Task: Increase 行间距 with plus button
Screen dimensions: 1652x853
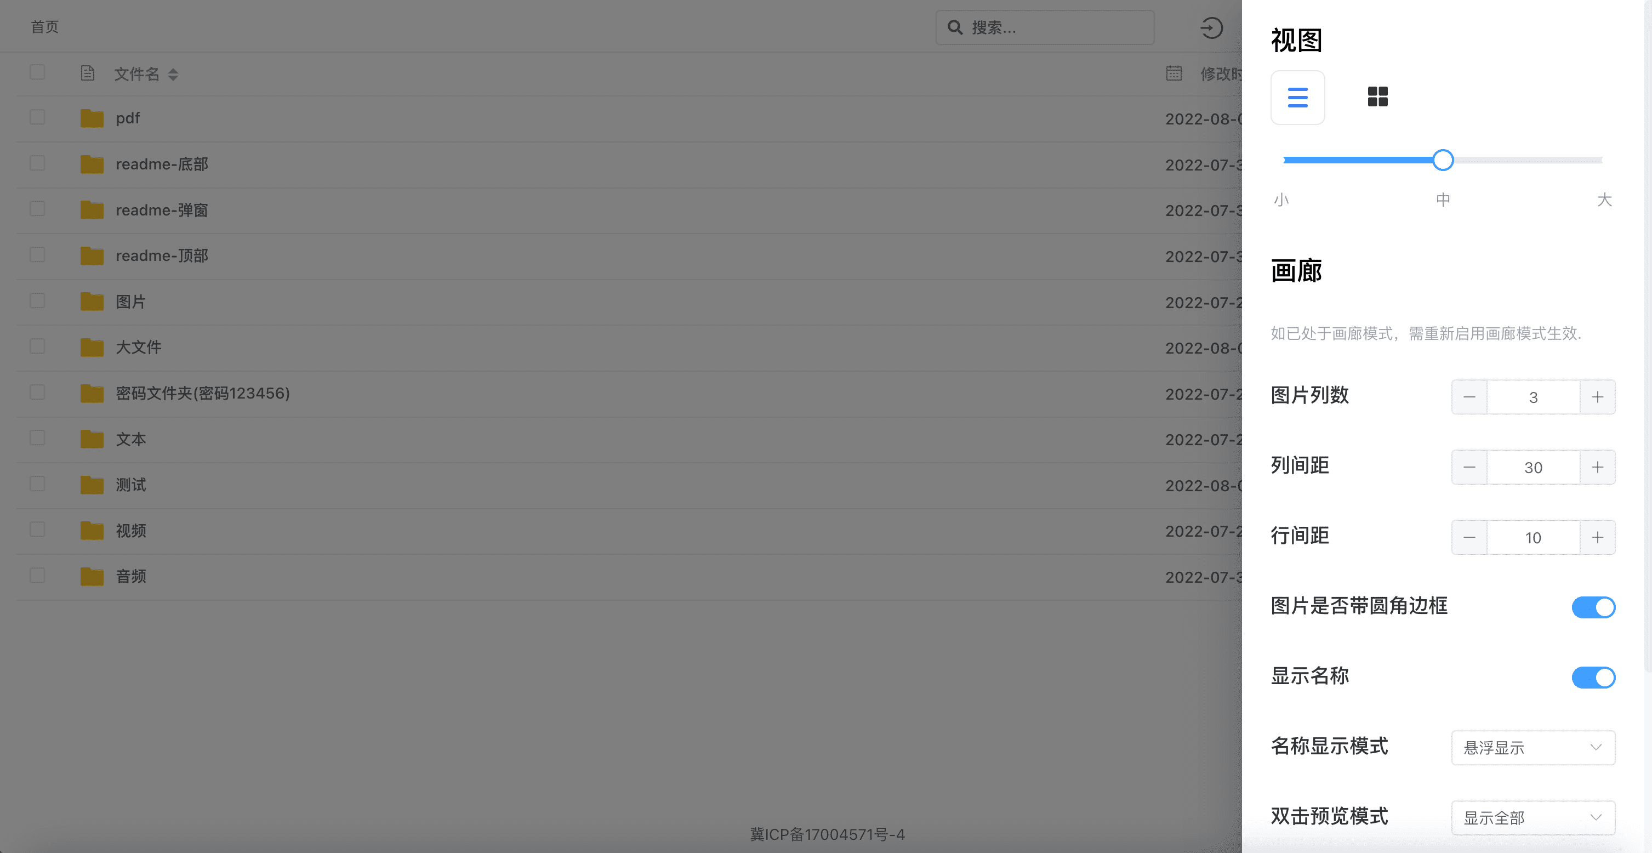Action: (1598, 537)
